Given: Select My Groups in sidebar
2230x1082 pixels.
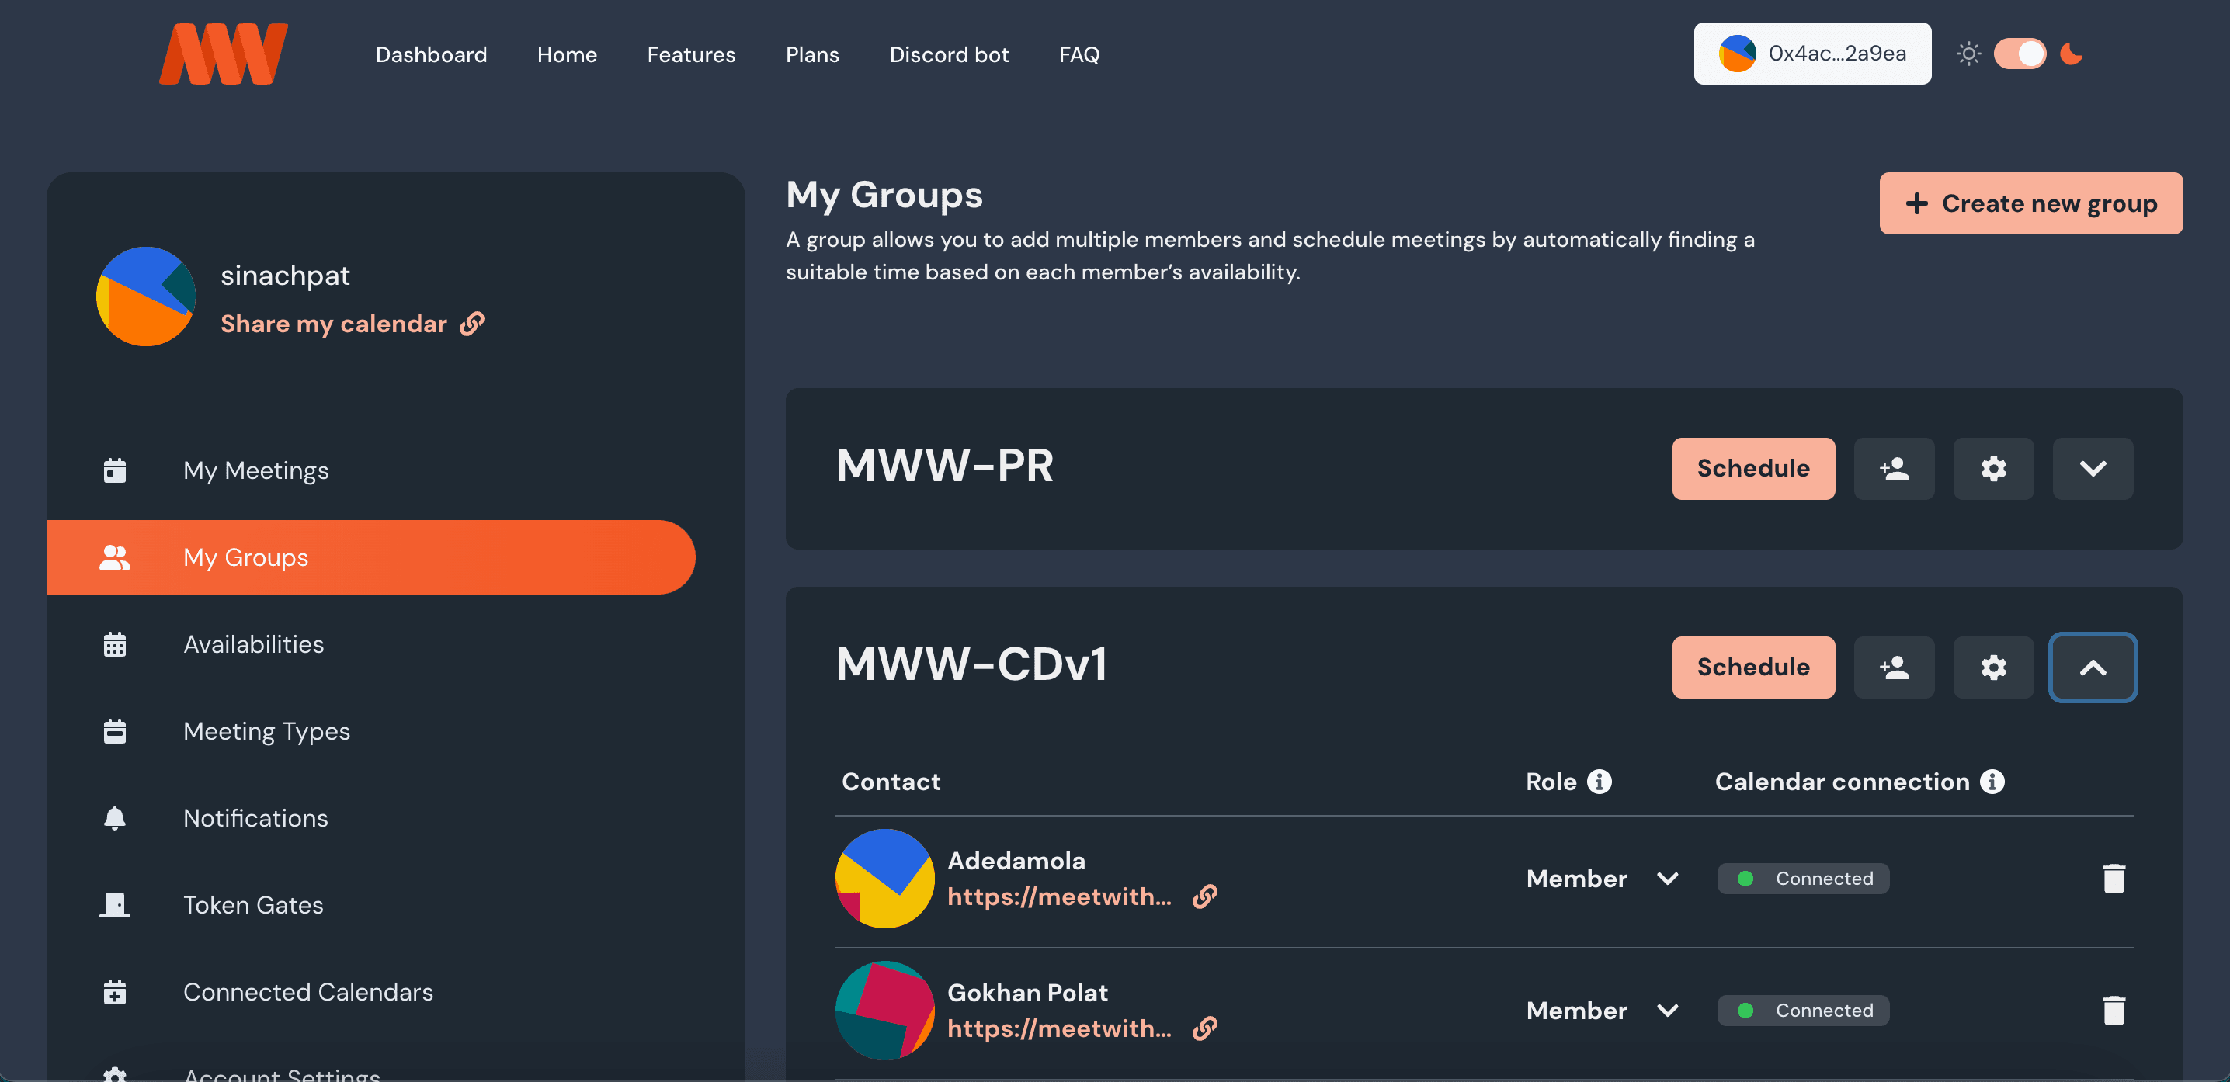Looking at the screenshot, I should pyautogui.click(x=370, y=557).
